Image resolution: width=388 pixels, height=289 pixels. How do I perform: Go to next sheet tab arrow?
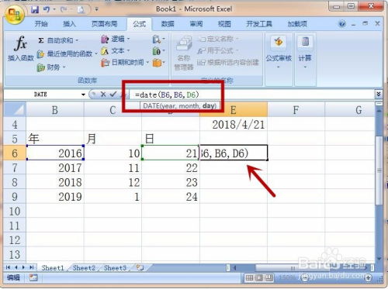[x=23, y=267]
